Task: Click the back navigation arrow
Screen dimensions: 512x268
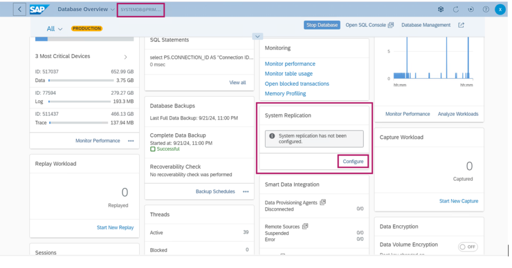Action: click(x=20, y=10)
